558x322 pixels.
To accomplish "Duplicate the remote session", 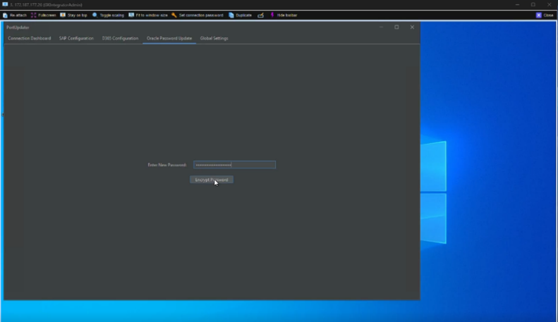I will click(231, 15).
